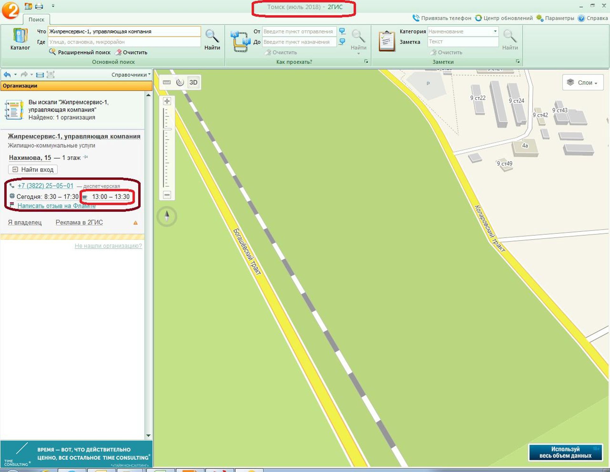Click the Организации panel header
610x472 pixels.
click(x=76, y=86)
